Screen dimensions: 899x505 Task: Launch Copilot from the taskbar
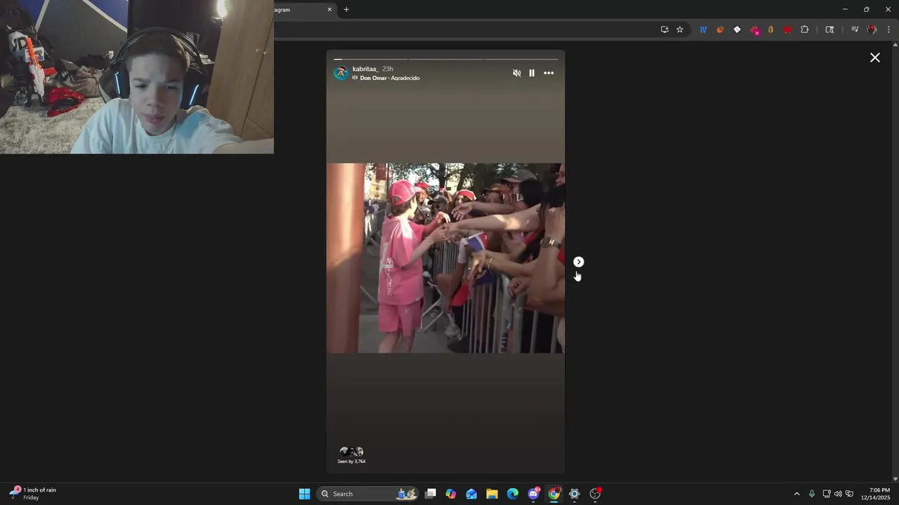click(451, 494)
